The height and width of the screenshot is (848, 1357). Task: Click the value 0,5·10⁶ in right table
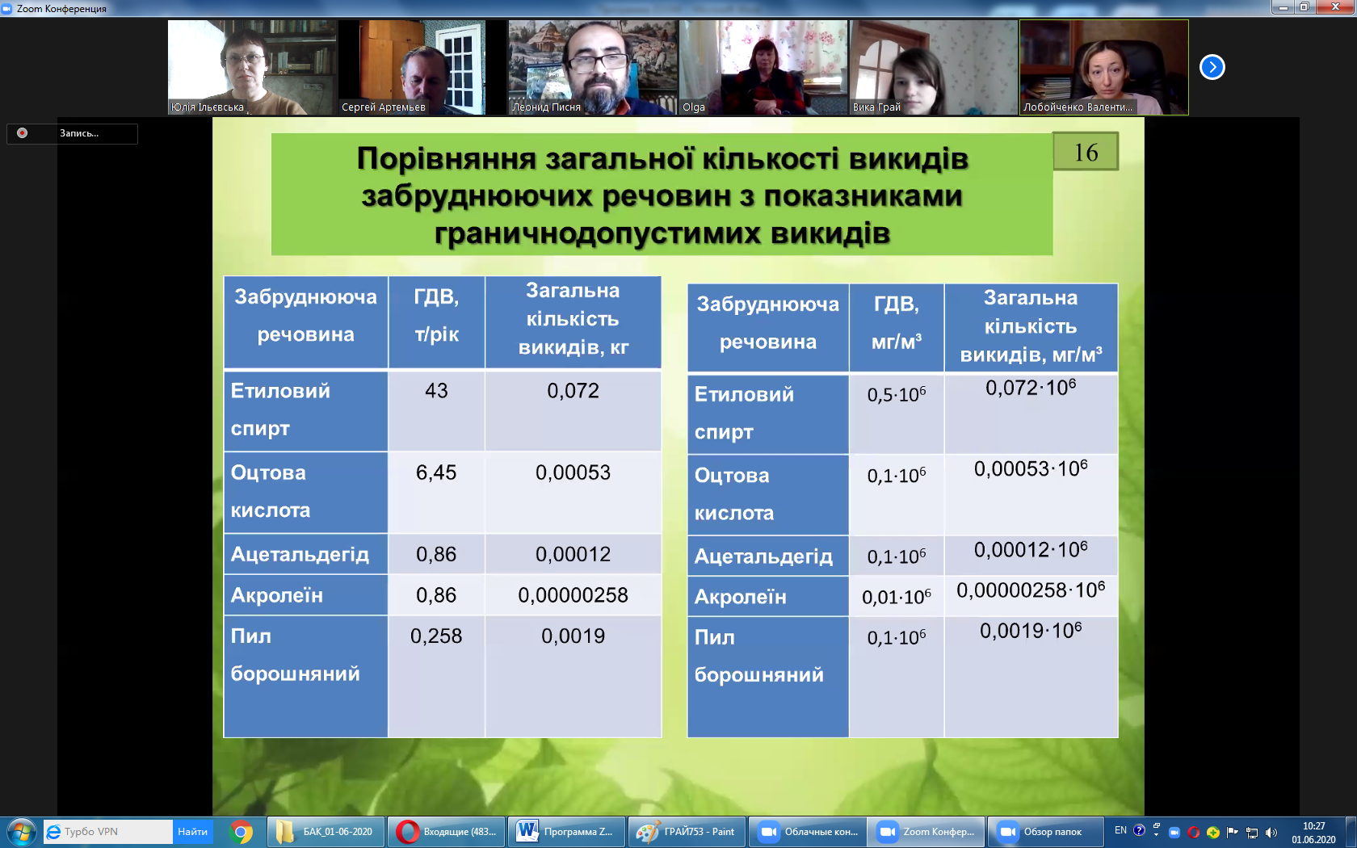click(x=897, y=394)
